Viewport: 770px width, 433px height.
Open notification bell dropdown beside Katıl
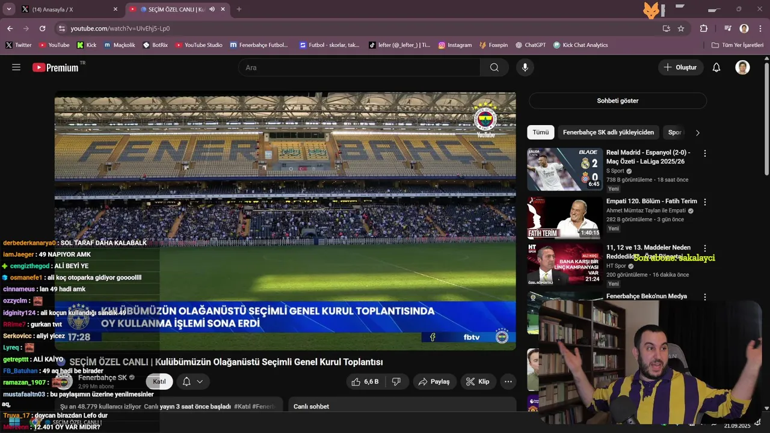[x=192, y=381]
